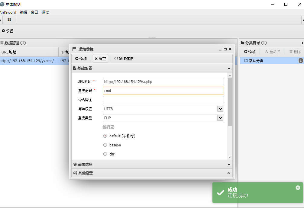This screenshot has height=208, width=304.
Task: Click the 默认分类 count badge
Action: (x=300, y=61)
